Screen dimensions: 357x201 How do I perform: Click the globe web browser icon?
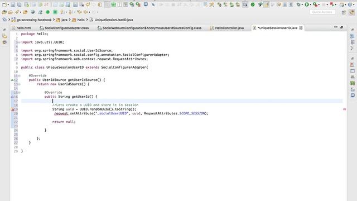pyautogui.click(x=33, y=12)
